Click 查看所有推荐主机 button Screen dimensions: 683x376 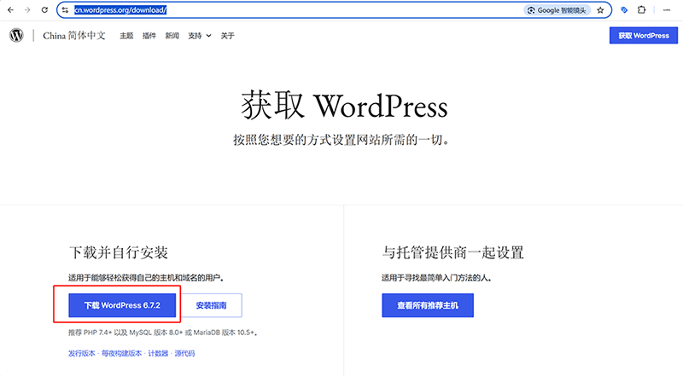pyautogui.click(x=428, y=305)
